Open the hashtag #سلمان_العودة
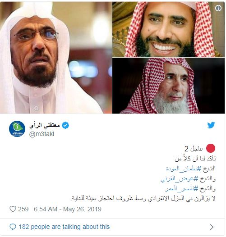 coord(184,169)
